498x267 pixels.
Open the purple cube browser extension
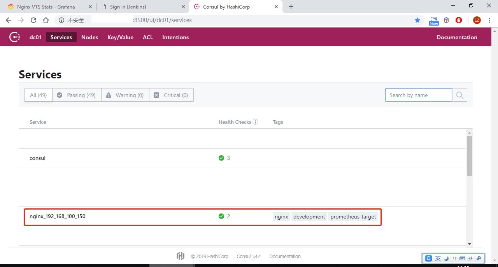446,20
